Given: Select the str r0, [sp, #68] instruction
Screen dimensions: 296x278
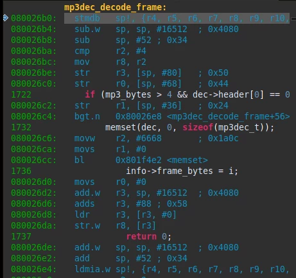Looking at the screenshot, I should 152,84.
